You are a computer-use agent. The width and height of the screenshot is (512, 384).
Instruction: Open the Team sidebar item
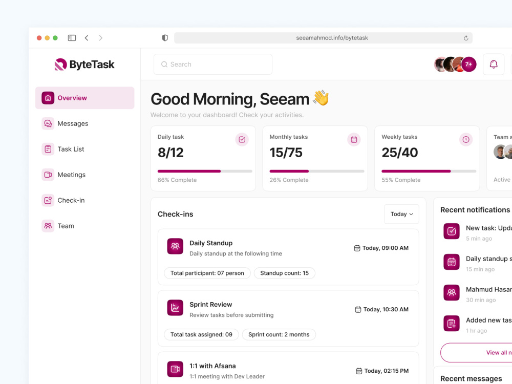(x=84, y=226)
